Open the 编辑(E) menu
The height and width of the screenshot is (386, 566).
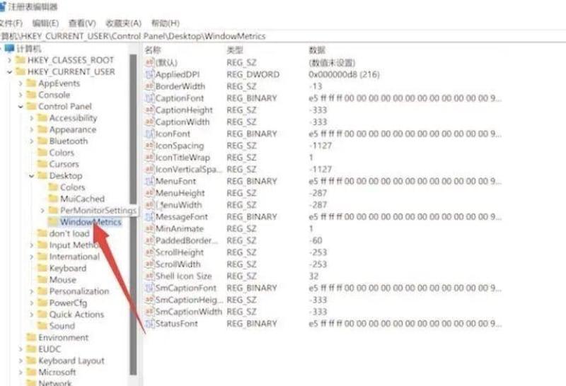click(45, 23)
